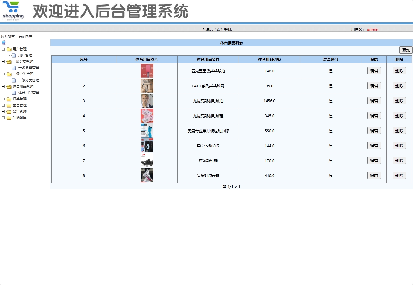The image size is (413, 285).
Task: Expand the 留言管理 tree node
Action: coord(3,105)
